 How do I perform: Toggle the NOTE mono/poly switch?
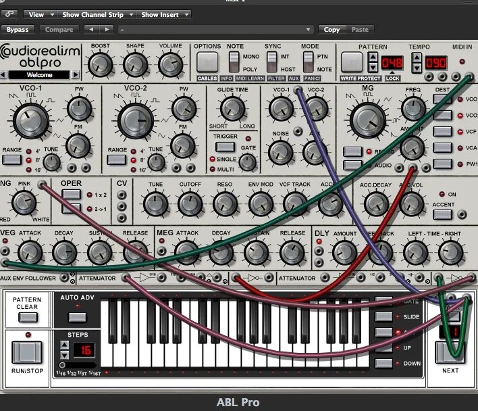(234, 62)
